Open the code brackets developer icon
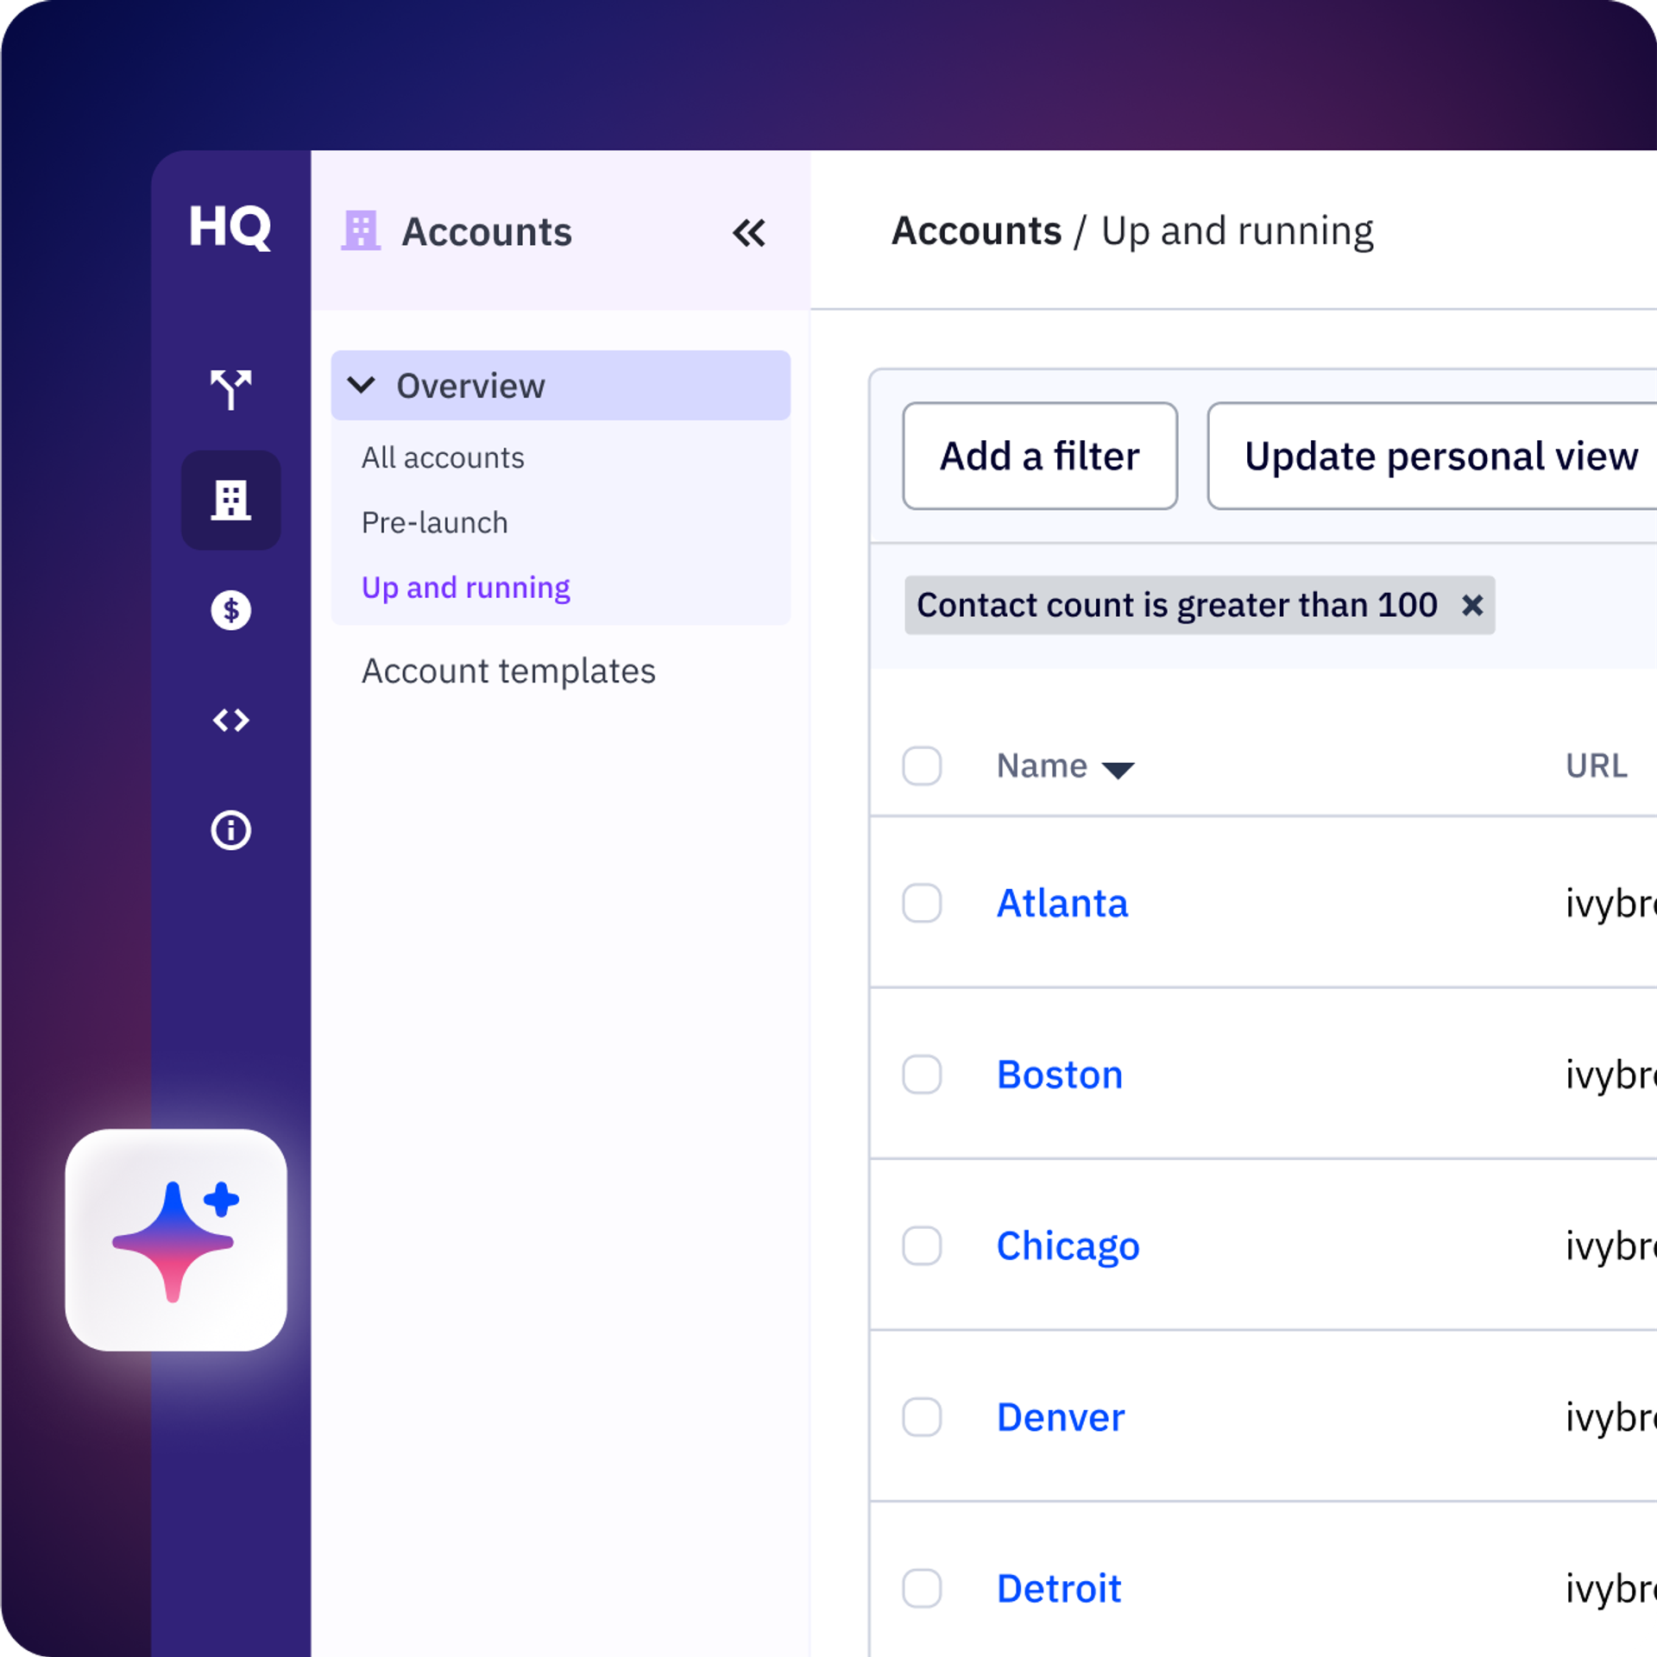The width and height of the screenshot is (1657, 1657). (230, 720)
